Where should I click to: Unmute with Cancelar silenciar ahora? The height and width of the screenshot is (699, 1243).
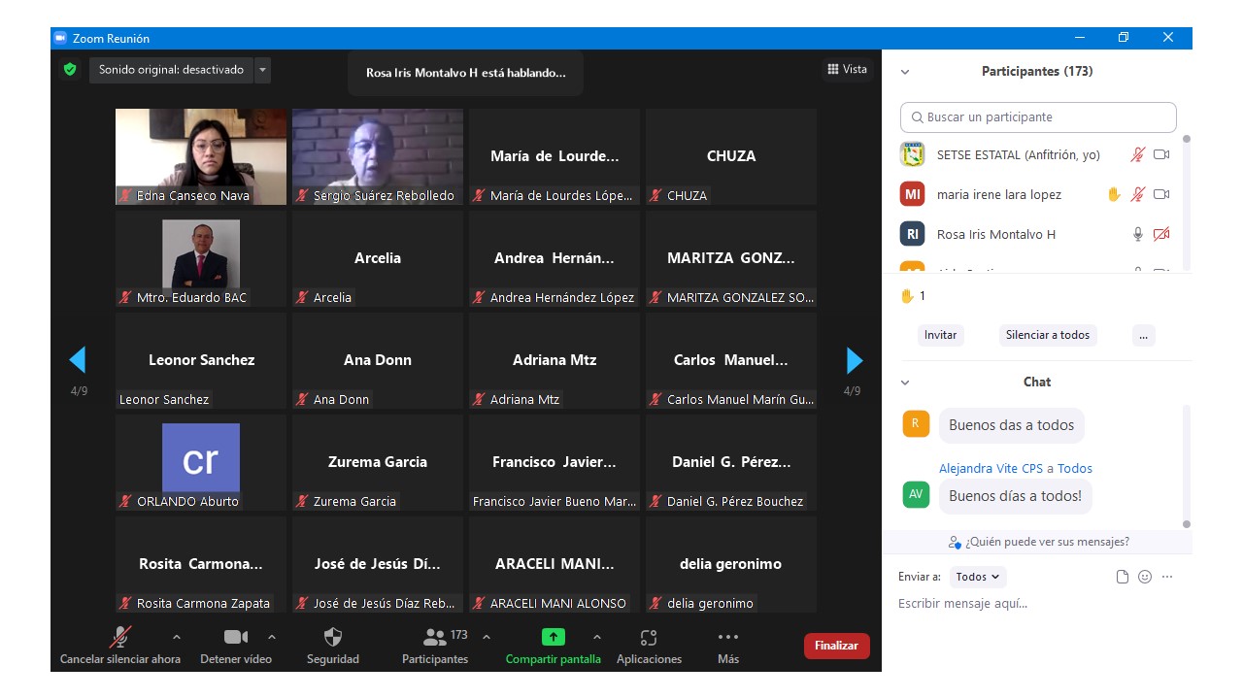(120, 646)
